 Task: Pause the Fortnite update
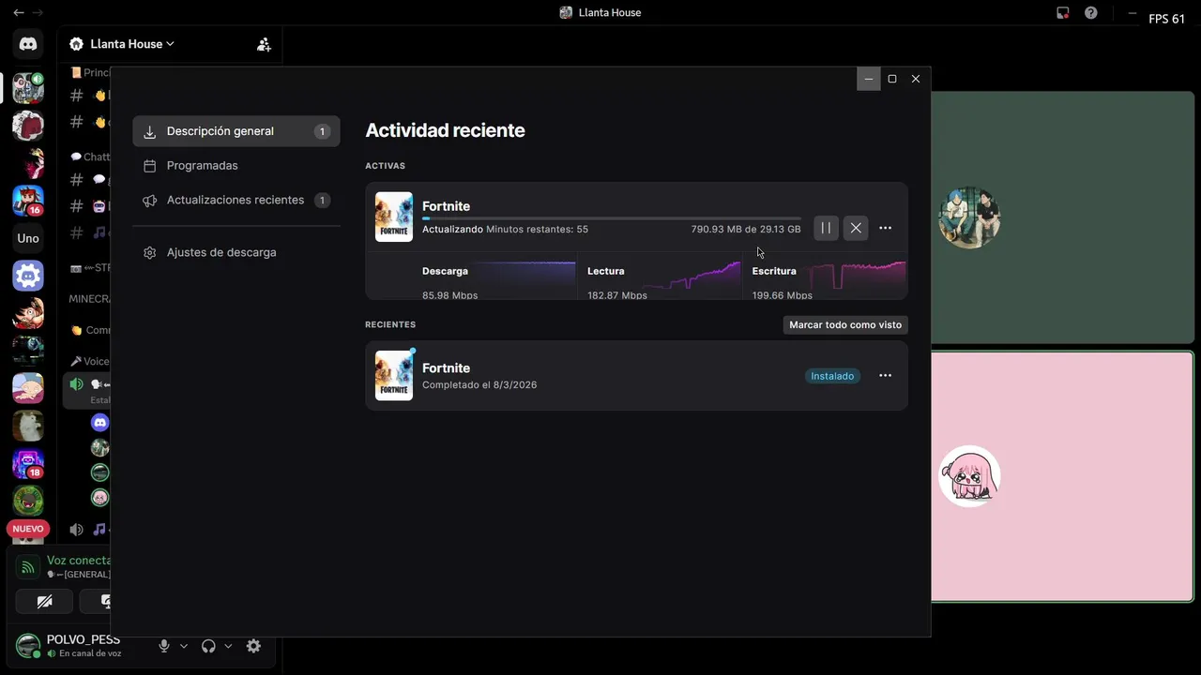(x=826, y=228)
